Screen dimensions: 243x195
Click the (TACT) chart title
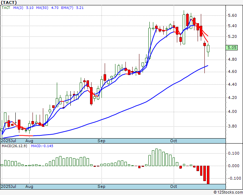pyautogui.click(x=9, y=2)
